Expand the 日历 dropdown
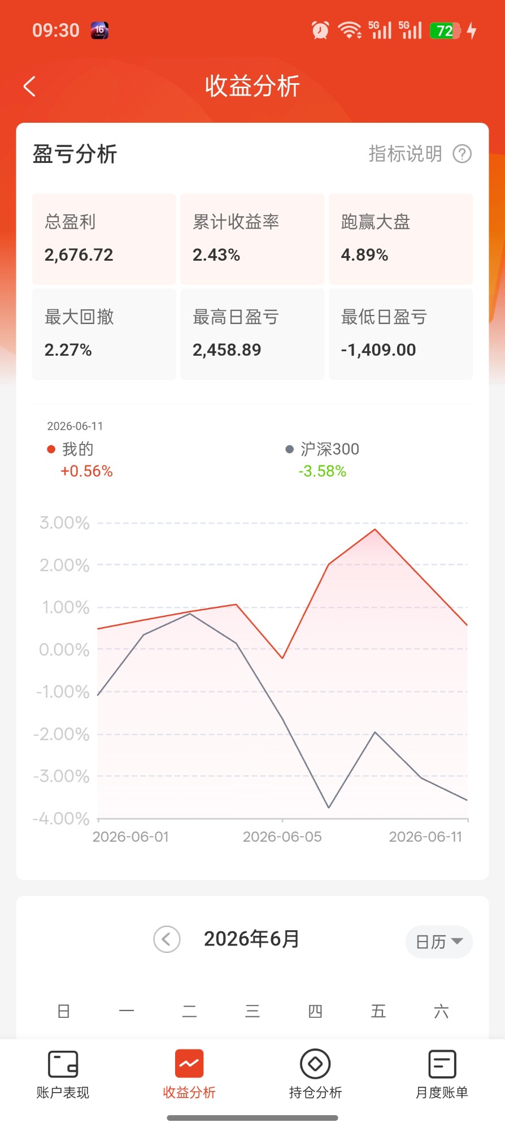Screen dimensions: 505x1131 [x=439, y=942]
